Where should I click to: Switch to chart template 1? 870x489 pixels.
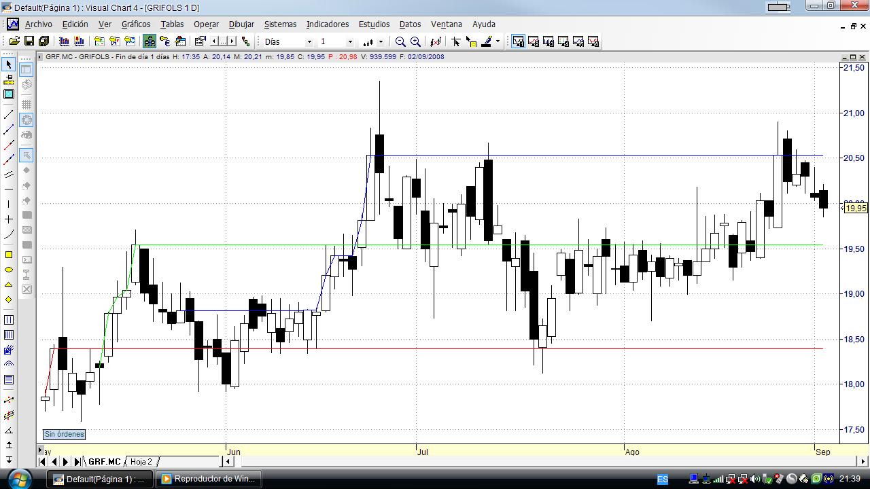pyautogui.click(x=519, y=41)
